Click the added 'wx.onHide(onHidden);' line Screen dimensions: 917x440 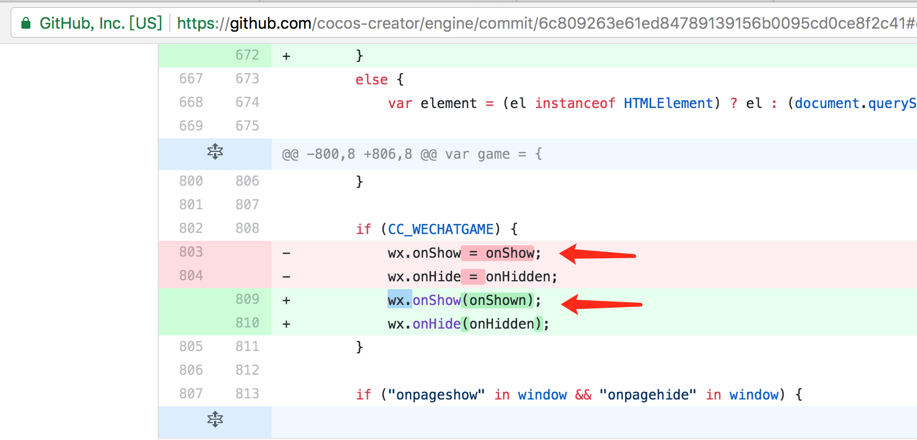pos(468,324)
